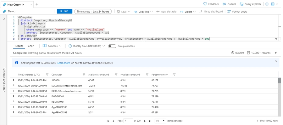The image size is (283, 125).
Task: Close the New Query 1 tab
Action: [31, 5]
